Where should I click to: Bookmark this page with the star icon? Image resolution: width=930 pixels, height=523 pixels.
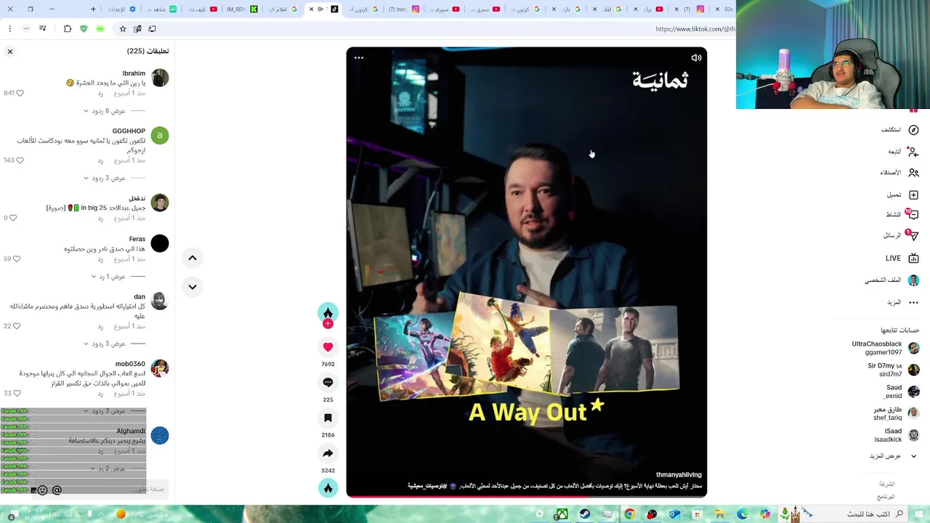(123, 28)
